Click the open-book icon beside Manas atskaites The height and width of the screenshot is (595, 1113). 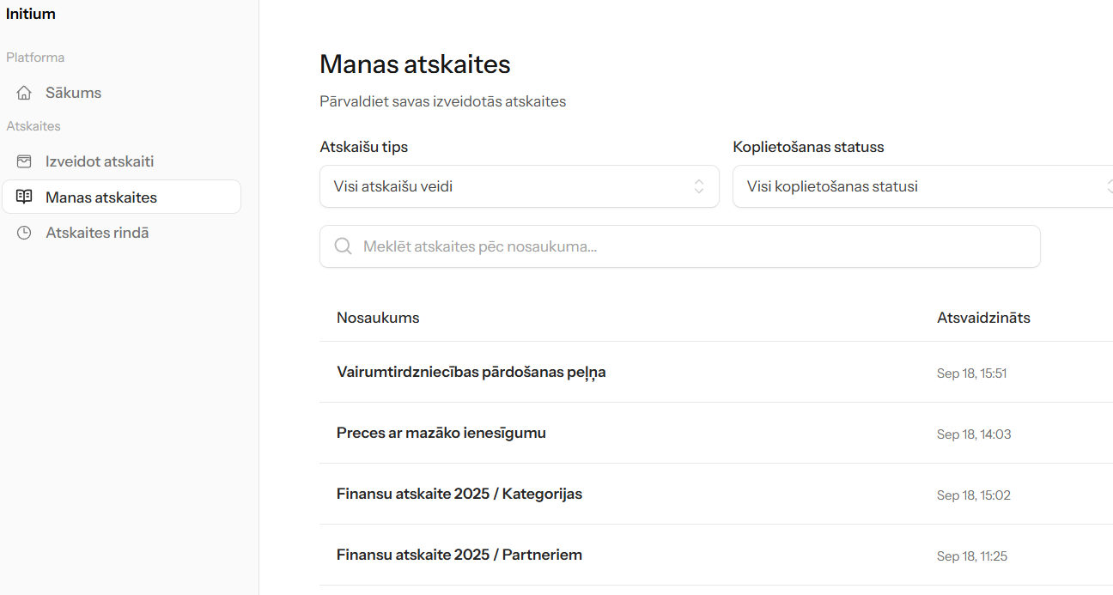[x=24, y=197]
